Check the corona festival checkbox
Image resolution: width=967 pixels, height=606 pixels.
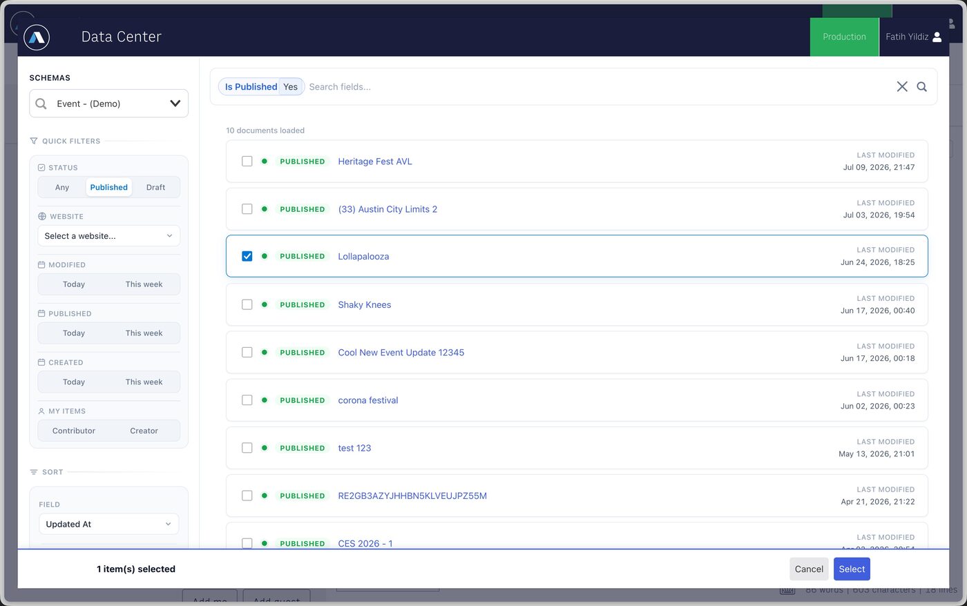point(247,400)
